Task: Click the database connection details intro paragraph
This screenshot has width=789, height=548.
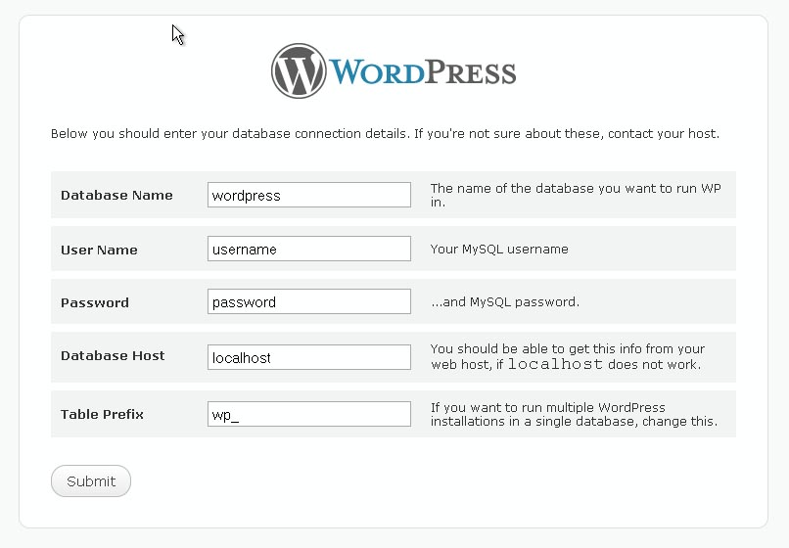Action: [x=385, y=133]
